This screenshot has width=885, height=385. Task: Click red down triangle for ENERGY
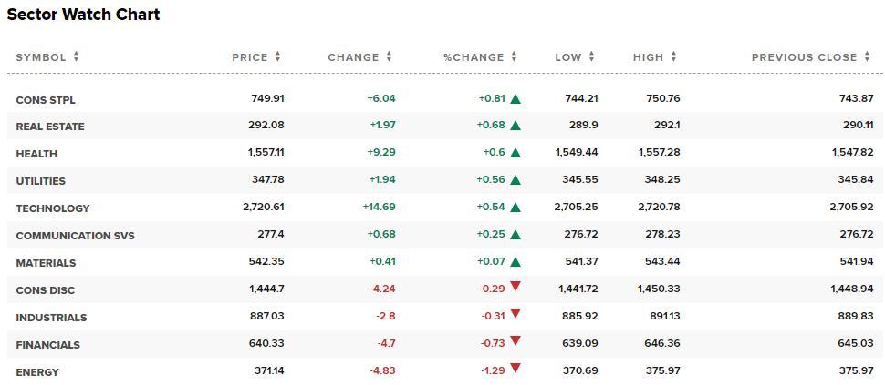[515, 369]
